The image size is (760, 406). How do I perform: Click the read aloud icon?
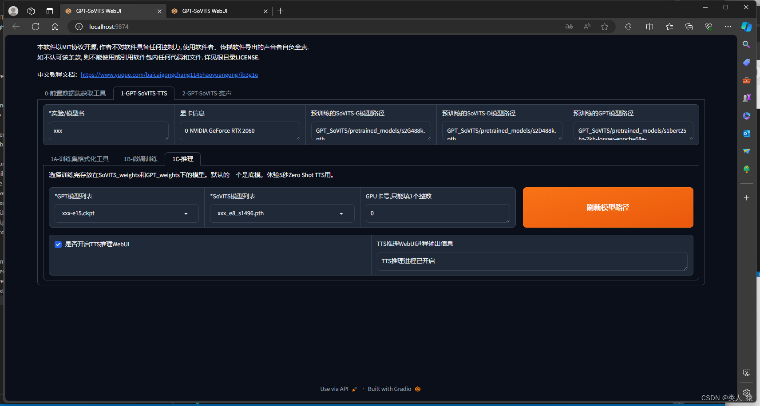coord(587,27)
